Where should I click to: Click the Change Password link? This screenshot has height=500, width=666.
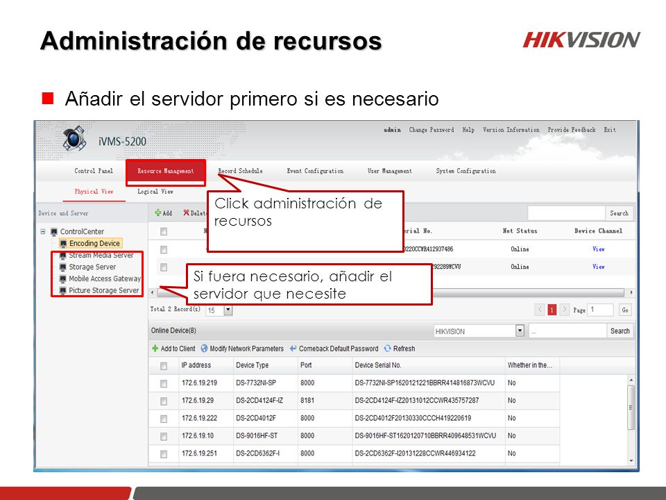click(x=432, y=130)
